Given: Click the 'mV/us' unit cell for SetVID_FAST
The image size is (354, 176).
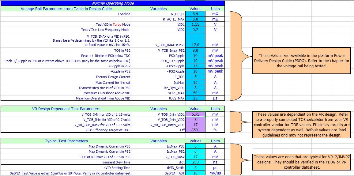Looking at the screenshot, I should (215, 173).
